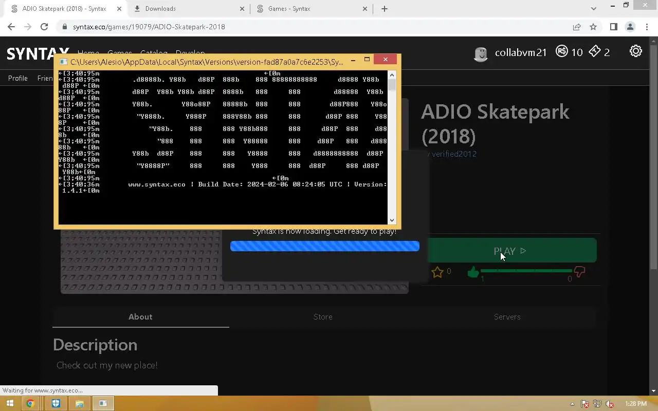Open the Chrome profile avatar menu
The height and width of the screenshot is (411, 658).
tap(630, 27)
